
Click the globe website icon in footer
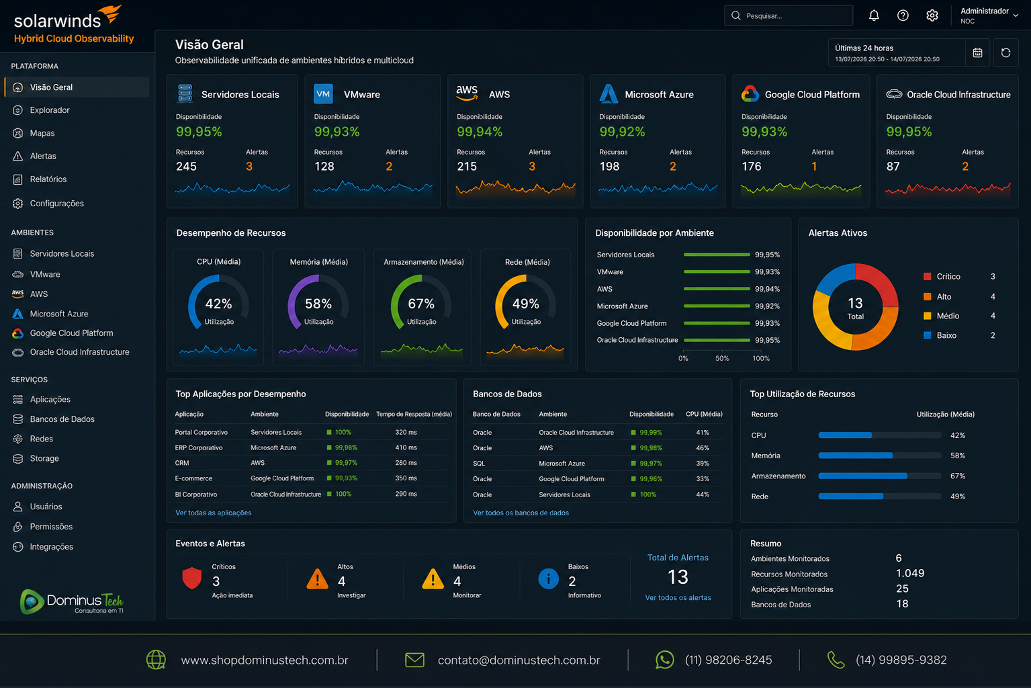(x=156, y=660)
